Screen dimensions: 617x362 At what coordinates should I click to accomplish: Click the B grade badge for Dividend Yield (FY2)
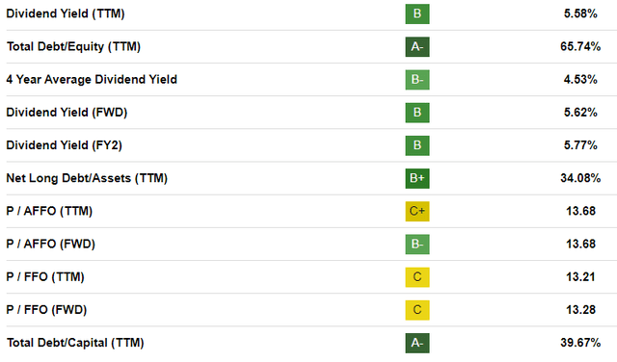point(417,145)
